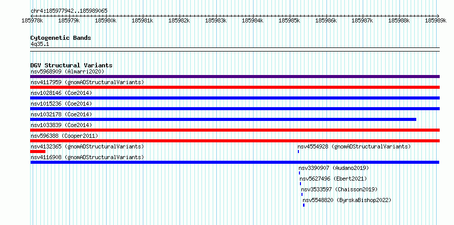Click the Cytogenetic Bands track heading
Screen dimensions: 454x225
click(61, 38)
